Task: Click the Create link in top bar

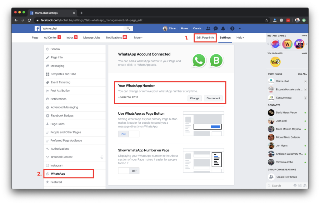Action: [197, 28]
